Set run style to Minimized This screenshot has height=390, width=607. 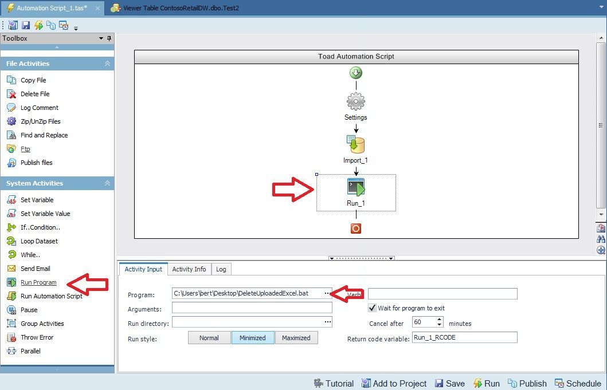click(x=253, y=338)
